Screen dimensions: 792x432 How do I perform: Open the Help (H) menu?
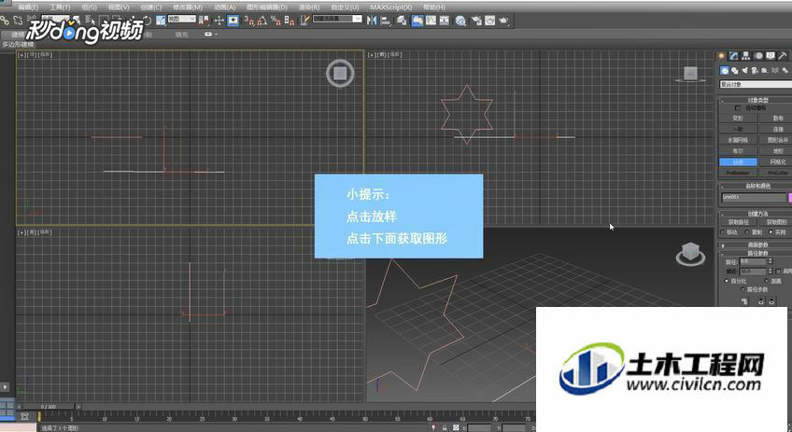(x=434, y=7)
